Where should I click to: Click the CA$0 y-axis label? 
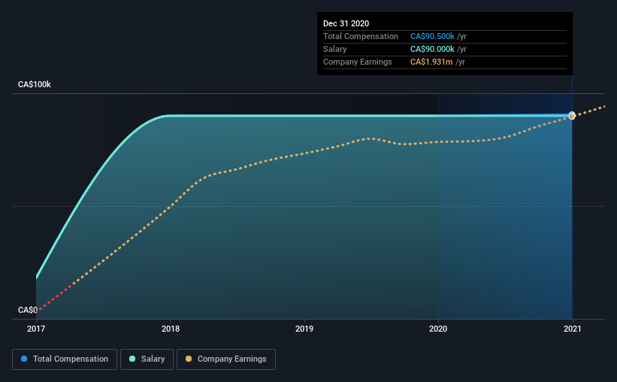tap(28, 310)
